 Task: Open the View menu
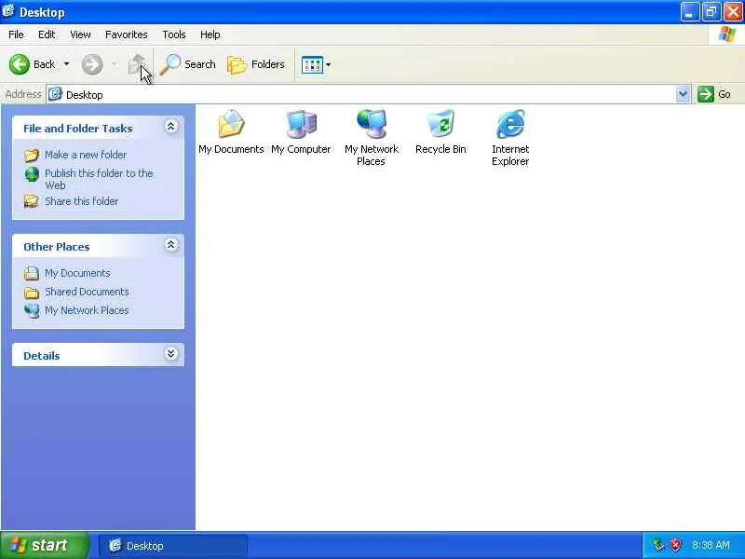[80, 34]
